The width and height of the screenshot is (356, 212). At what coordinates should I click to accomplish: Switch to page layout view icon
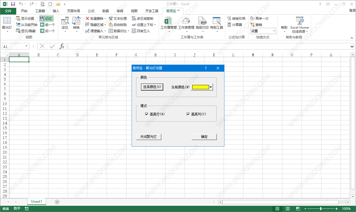click(288, 208)
